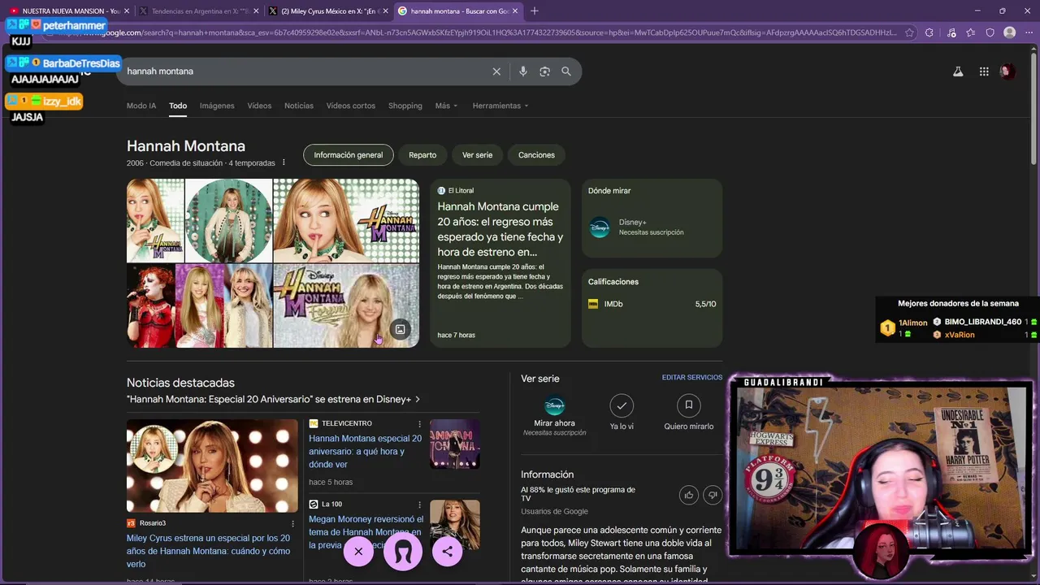This screenshot has width=1040, height=585.
Task: Click 'EDITAR SERVICIOS' link
Action: click(692, 378)
